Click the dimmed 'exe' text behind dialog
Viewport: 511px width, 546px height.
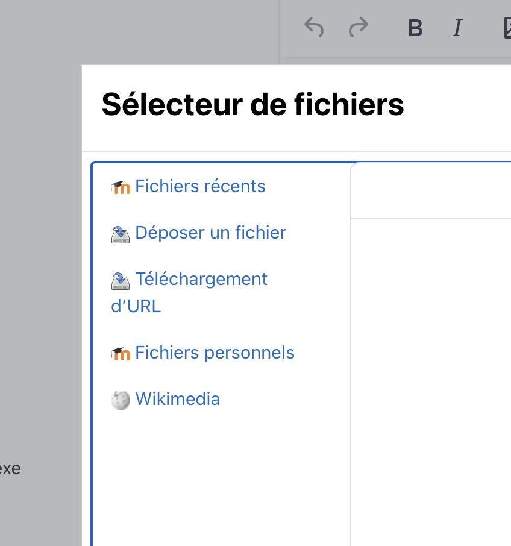click(10, 469)
